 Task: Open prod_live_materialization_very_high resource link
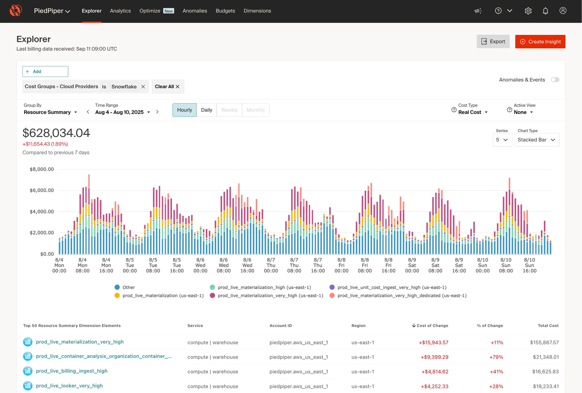(x=80, y=342)
